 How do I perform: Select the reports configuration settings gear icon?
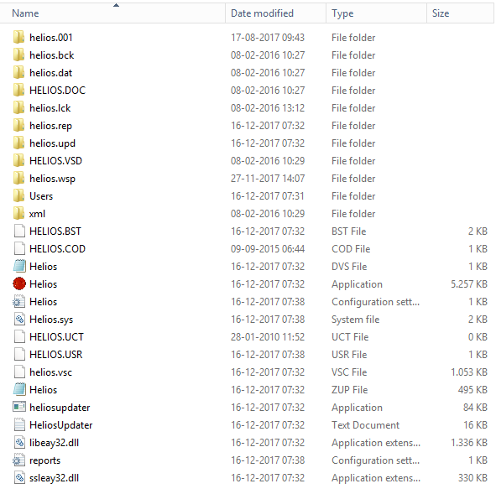[18, 460]
